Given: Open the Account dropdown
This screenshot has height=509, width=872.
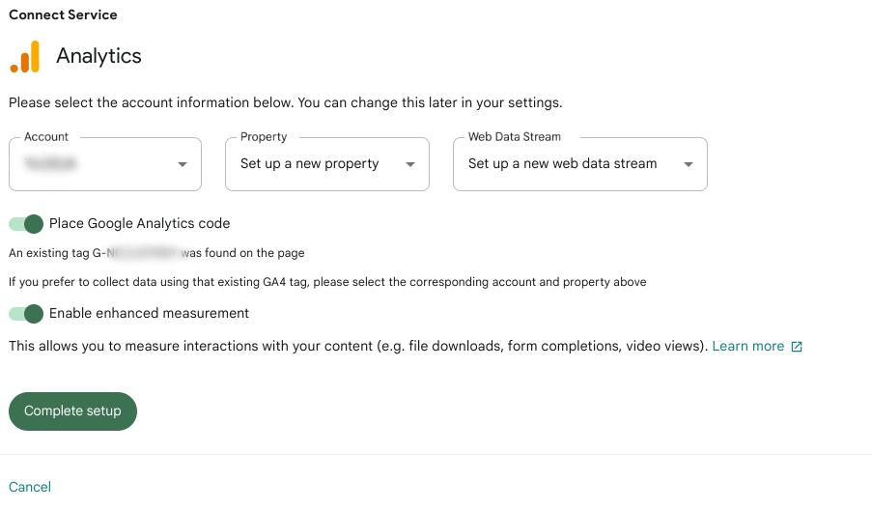Looking at the screenshot, I should [x=105, y=164].
